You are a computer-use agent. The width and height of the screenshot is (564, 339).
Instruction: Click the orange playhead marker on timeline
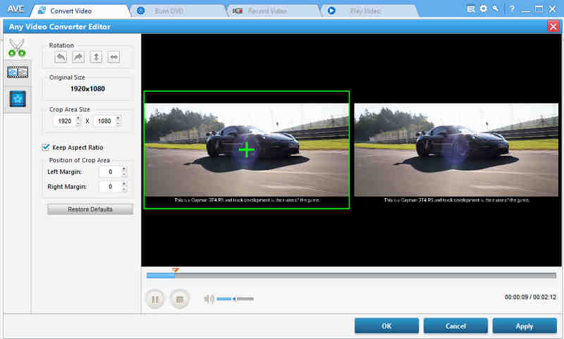pyautogui.click(x=175, y=270)
